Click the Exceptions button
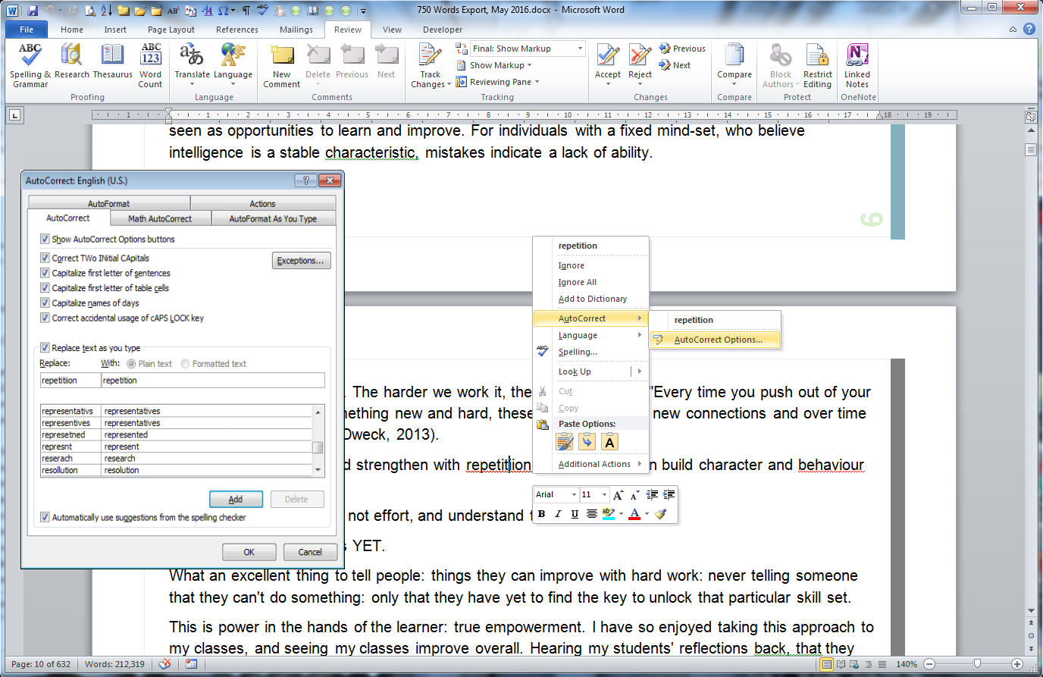The width and height of the screenshot is (1043, 677). (301, 261)
